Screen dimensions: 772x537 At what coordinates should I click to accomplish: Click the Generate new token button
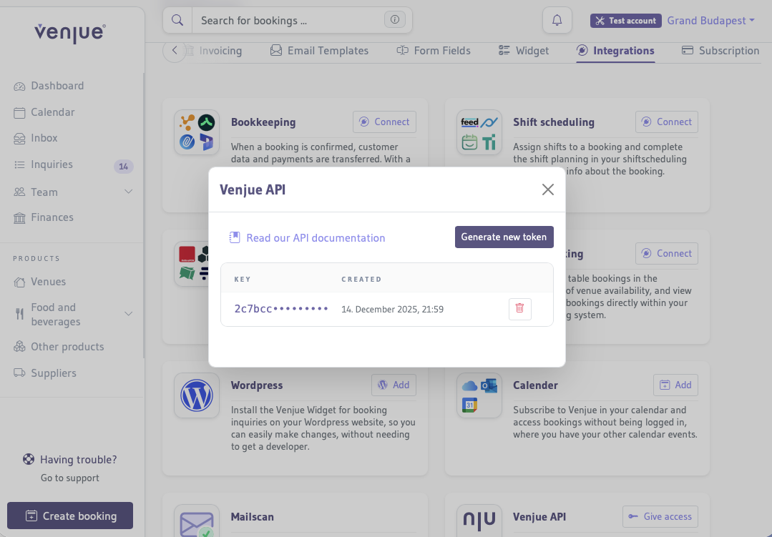[x=504, y=237]
